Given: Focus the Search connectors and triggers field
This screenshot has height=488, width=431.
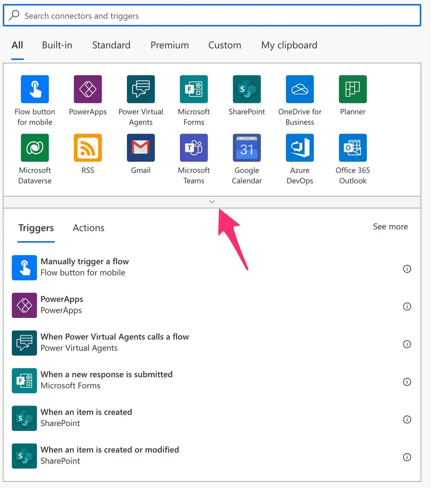Looking at the screenshot, I should (x=215, y=16).
